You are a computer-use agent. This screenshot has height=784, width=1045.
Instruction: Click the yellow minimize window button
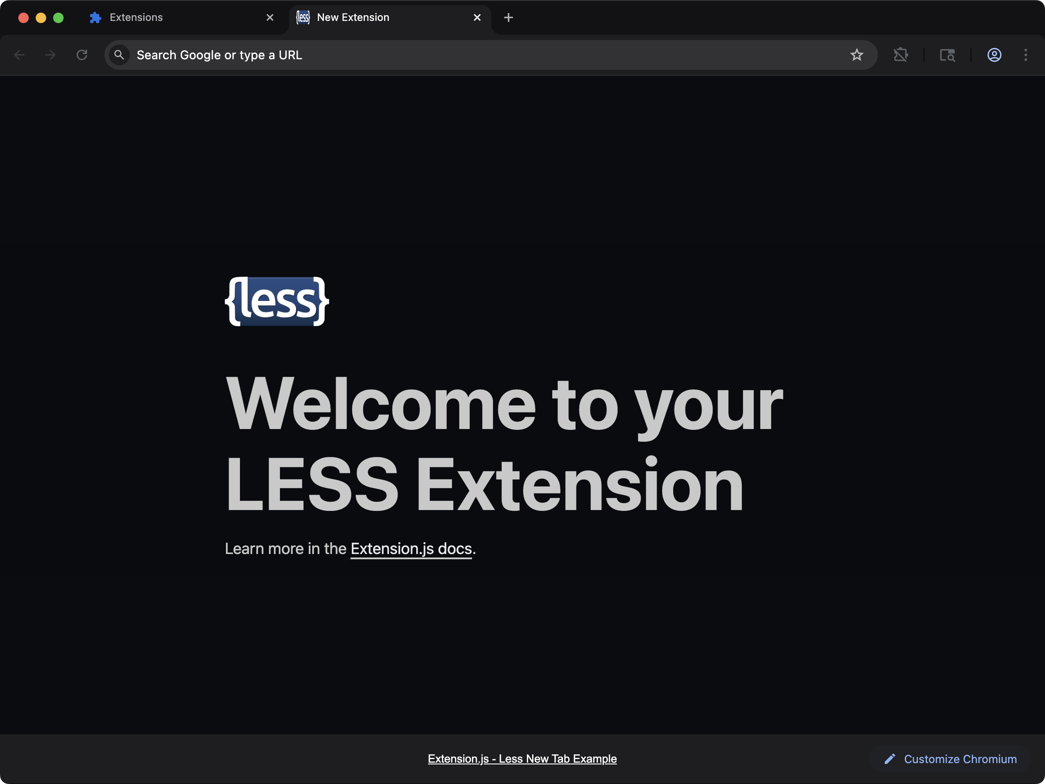click(41, 17)
